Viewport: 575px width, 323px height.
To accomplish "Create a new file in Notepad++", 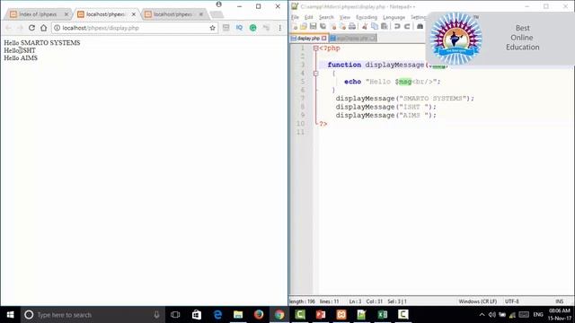I will (x=296, y=26).
